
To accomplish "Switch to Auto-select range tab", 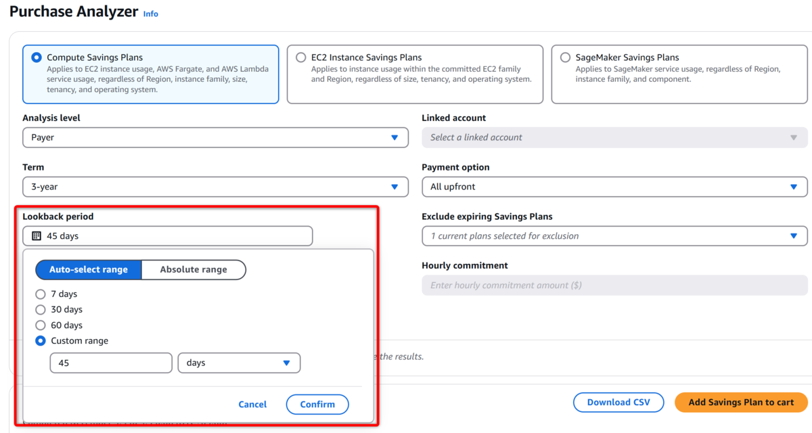I will tap(89, 269).
